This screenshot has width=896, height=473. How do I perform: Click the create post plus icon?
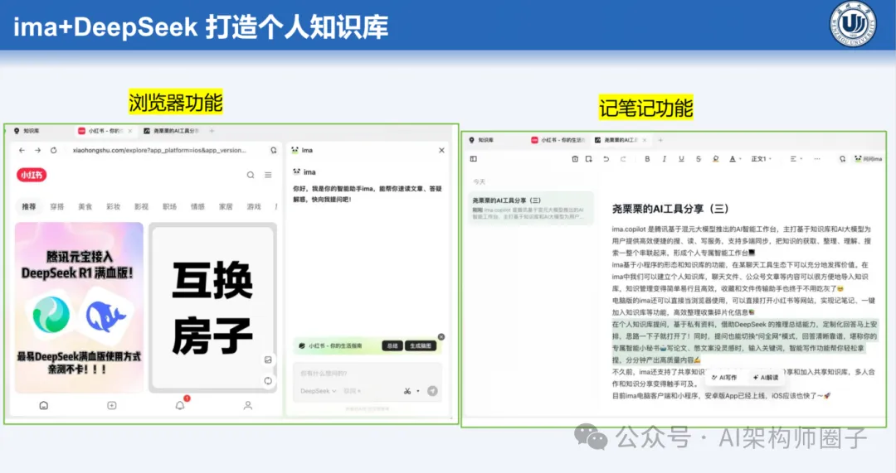click(112, 406)
